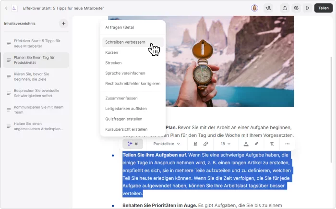Insert link with chain icon
The width and height of the screenshot is (336, 209).
205,144
